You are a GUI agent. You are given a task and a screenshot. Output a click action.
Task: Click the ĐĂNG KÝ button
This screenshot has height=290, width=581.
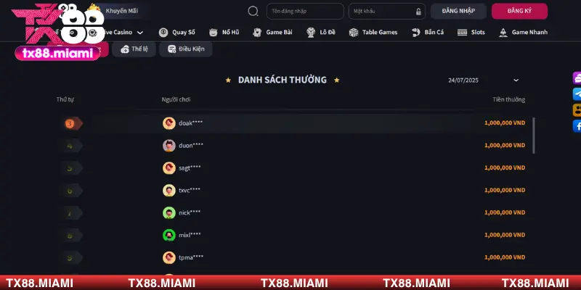pos(519,11)
